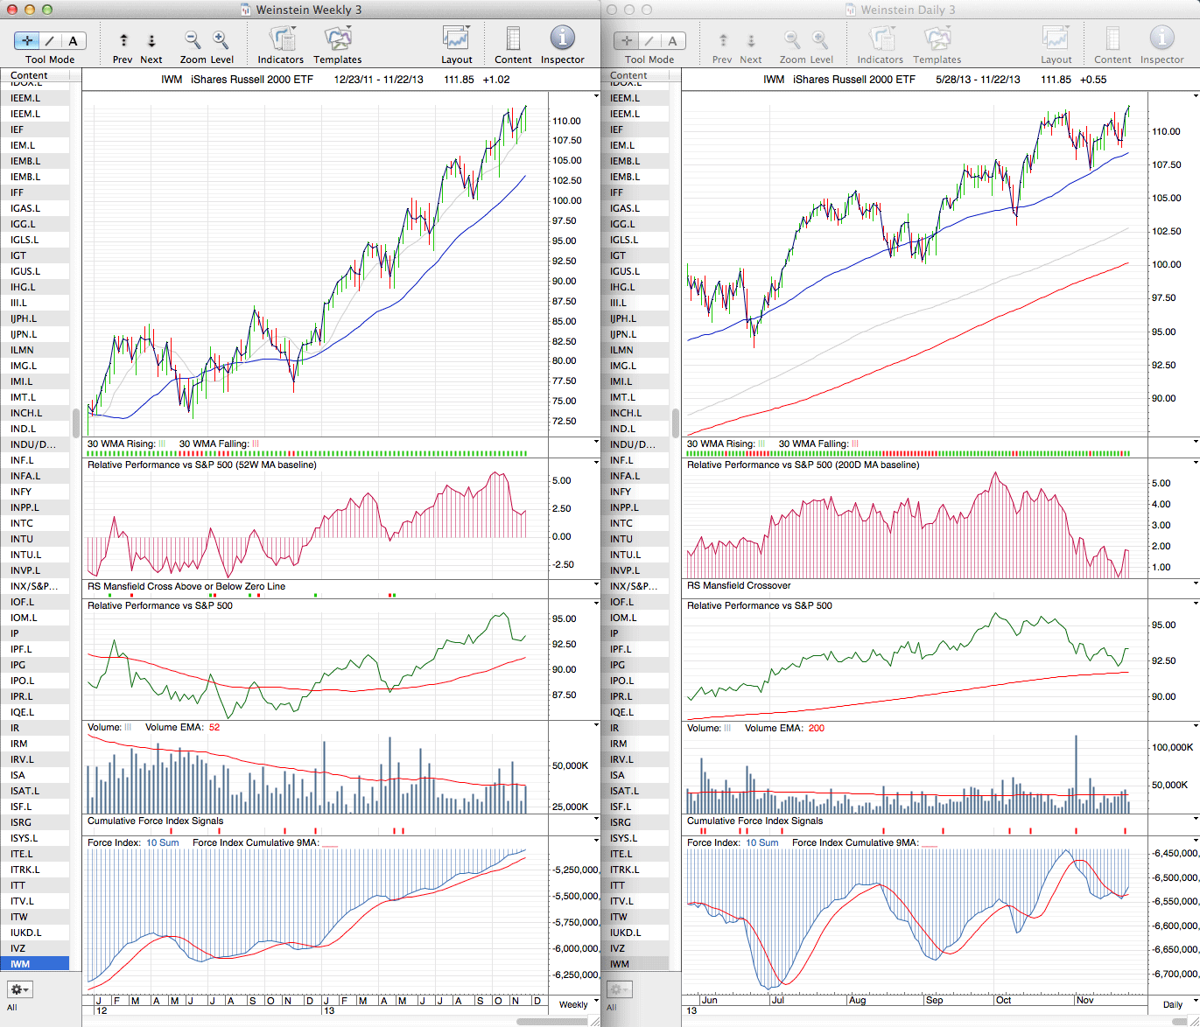This screenshot has width=1200, height=1027.
Task: Select IPG in the Weekly symbol list
Action: [x=18, y=665]
